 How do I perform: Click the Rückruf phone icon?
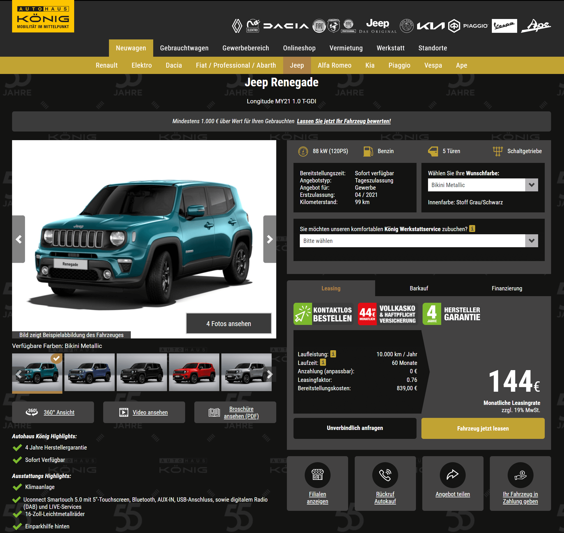(385, 475)
